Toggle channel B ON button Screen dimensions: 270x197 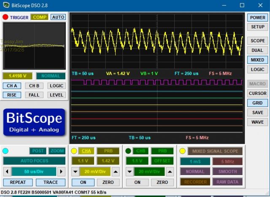pos(138,182)
